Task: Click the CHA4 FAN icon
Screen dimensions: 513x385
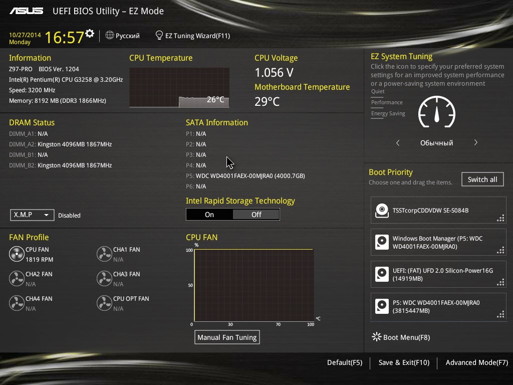Action: pyautogui.click(x=17, y=303)
